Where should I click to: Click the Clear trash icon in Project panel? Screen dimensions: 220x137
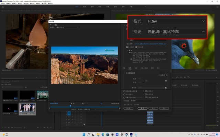click(51, 127)
